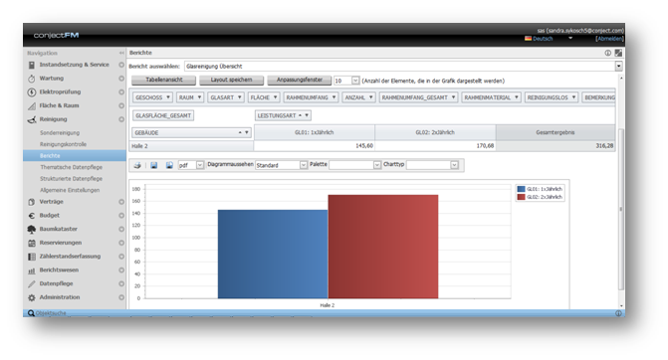Click the info icon in Berichte header
The height and width of the screenshot is (360, 668).
pos(607,53)
